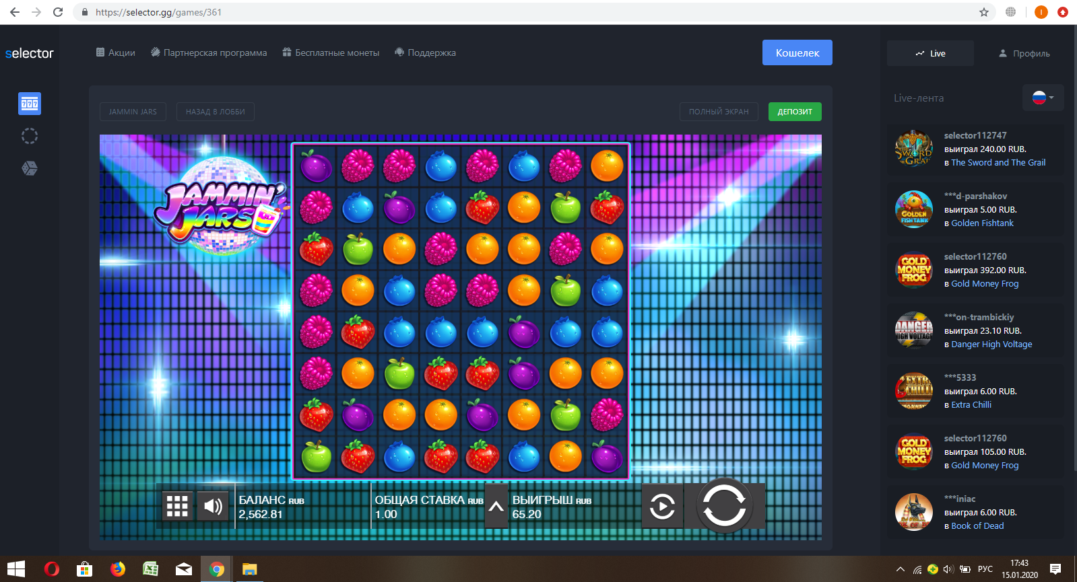The height and width of the screenshot is (582, 1077).
Task: Open the Windows notification center
Action: pos(1055,569)
